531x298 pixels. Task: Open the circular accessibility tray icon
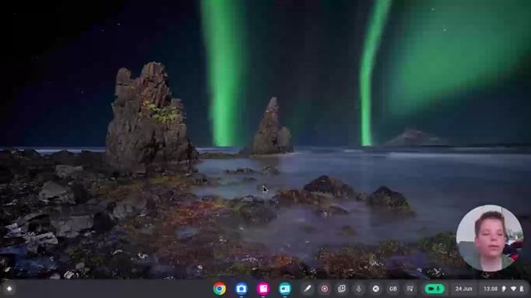coord(376,289)
